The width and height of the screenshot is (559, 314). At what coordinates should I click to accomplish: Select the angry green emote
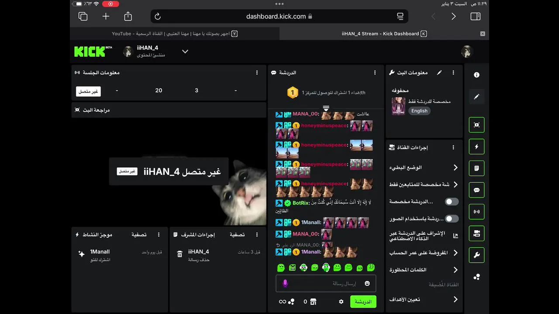(x=292, y=267)
